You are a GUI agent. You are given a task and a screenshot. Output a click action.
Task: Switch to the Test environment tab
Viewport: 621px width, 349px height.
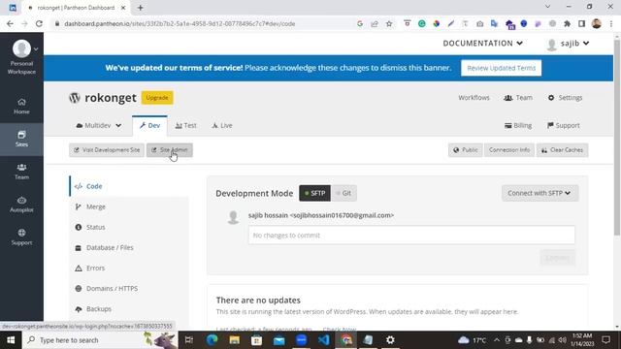[185, 125]
